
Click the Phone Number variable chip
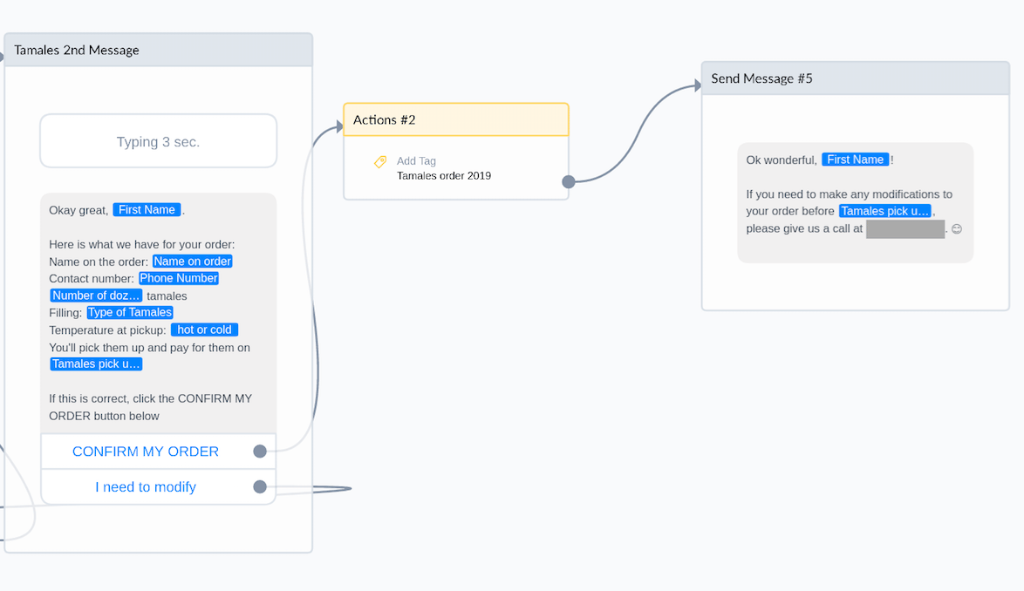[179, 279]
